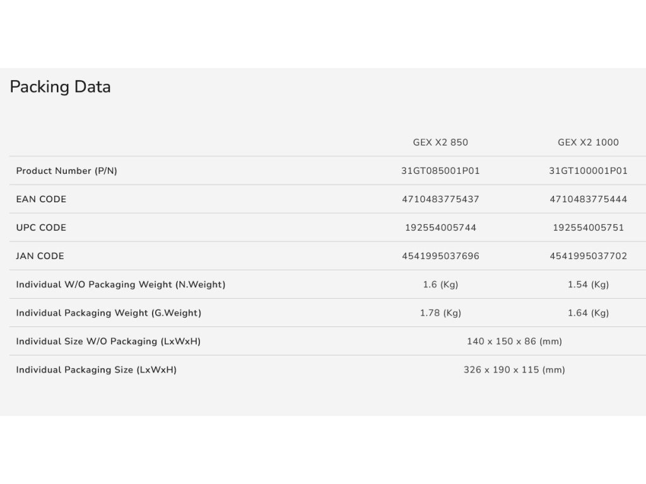The image size is (646, 484).
Task: Click JAN value 4541995037702
Action: click(588, 256)
